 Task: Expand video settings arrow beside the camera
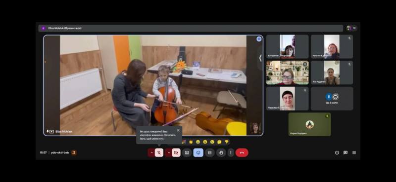(x=169, y=152)
